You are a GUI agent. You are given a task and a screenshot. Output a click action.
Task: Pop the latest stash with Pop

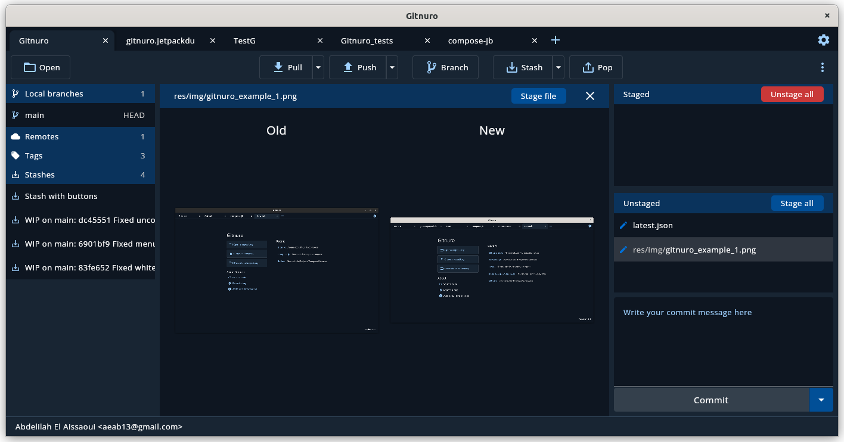(596, 67)
